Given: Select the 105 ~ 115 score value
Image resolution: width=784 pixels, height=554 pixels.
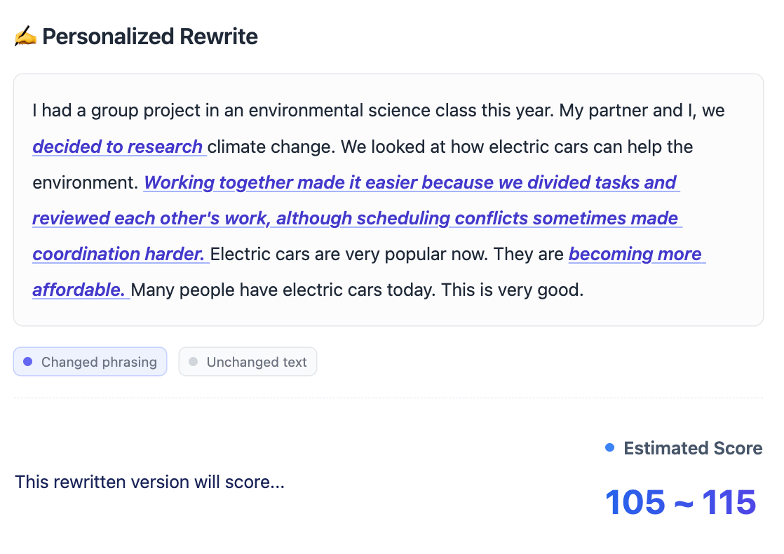Looking at the screenshot, I should [680, 502].
